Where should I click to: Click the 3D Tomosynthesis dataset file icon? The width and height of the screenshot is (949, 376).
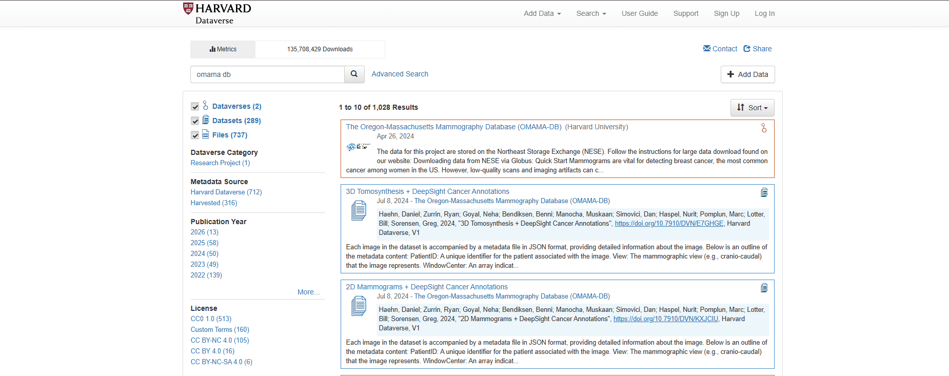[x=359, y=211]
